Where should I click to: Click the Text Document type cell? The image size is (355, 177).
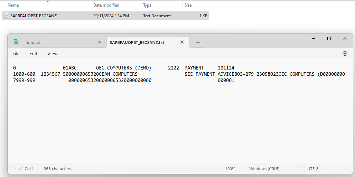[x=157, y=16]
